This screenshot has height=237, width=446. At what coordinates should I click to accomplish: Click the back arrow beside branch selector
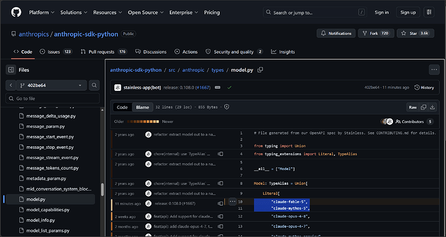click(11, 85)
